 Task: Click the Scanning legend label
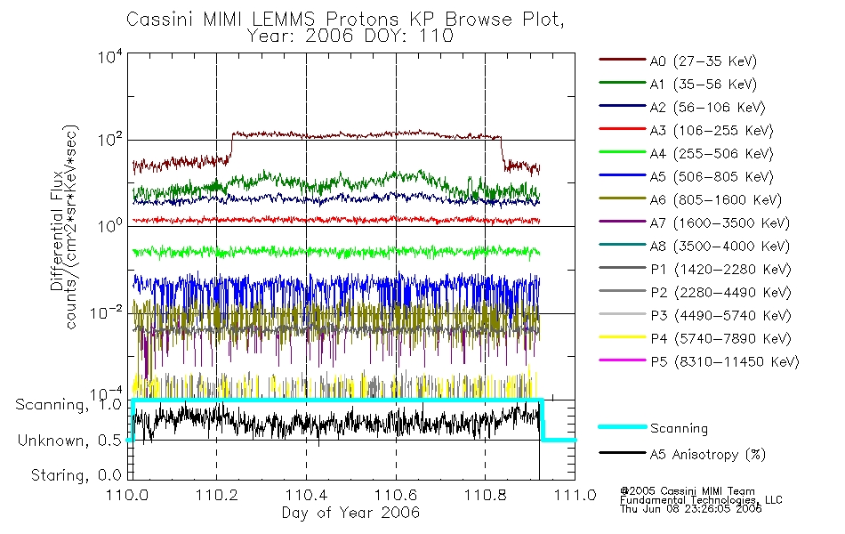[x=679, y=429]
